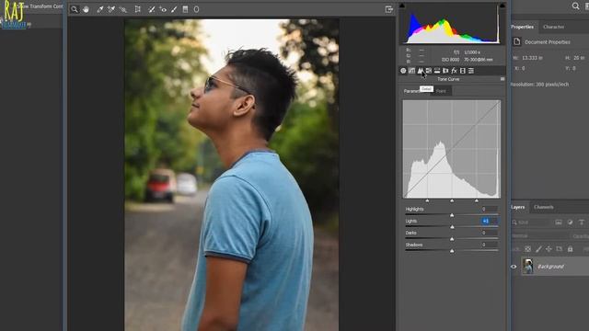Open the Presets panel icon

pyautogui.click(x=471, y=71)
